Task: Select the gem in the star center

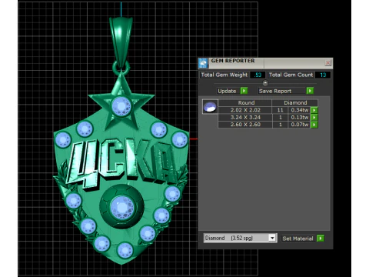Action: [121, 106]
